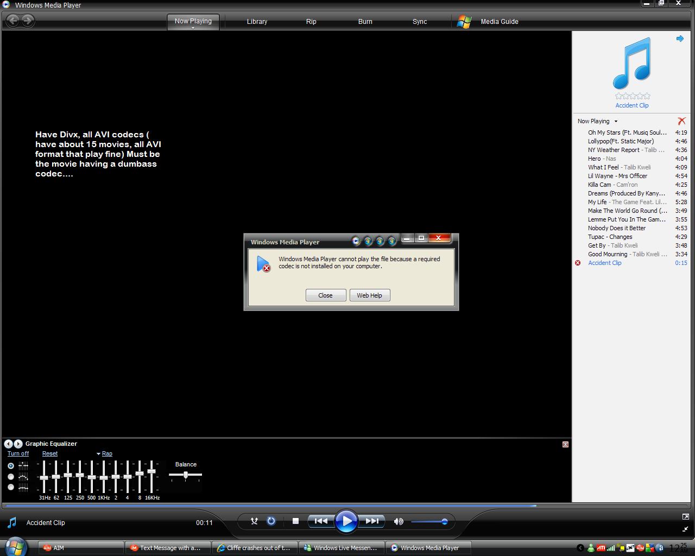Click the large blue Play button
The height and width of the screenshot is (556, 695).
346,521
